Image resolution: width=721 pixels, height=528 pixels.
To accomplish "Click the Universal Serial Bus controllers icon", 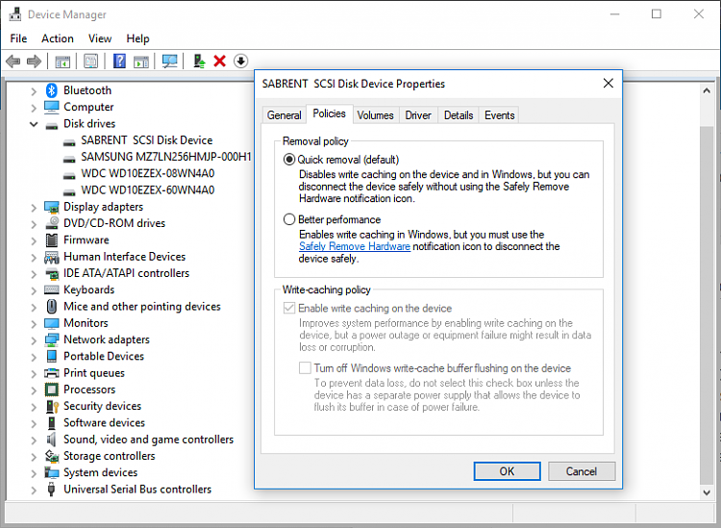I will pos(52,490).
